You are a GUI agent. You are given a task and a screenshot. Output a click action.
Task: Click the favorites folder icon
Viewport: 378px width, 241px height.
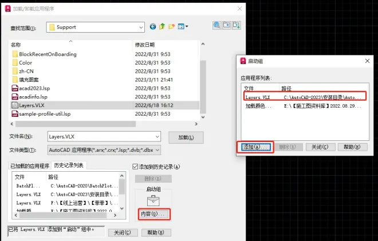tap(227, 25)
